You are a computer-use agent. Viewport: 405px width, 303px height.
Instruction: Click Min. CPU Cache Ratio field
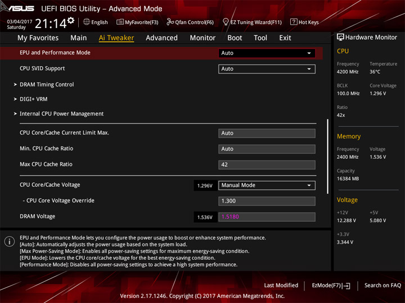(267, 149)
